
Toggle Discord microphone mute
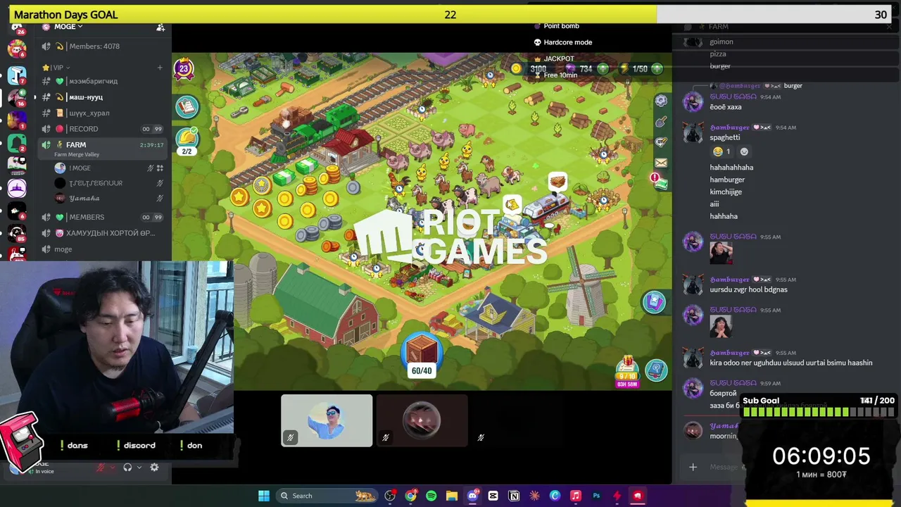coord(101,468)
